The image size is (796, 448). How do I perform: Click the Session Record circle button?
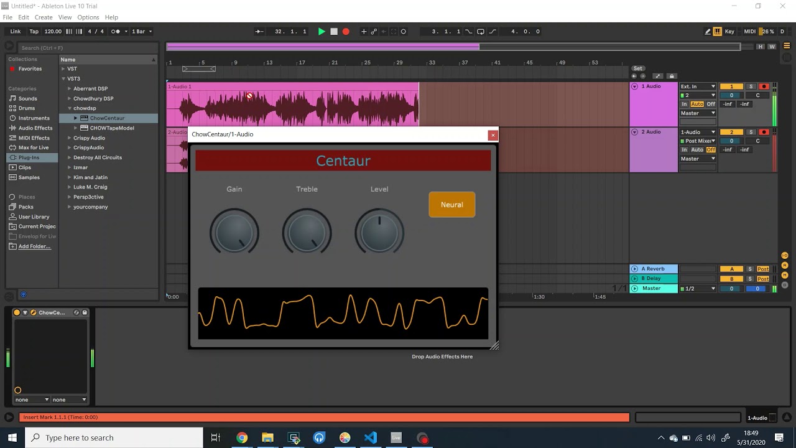[403, 31]
